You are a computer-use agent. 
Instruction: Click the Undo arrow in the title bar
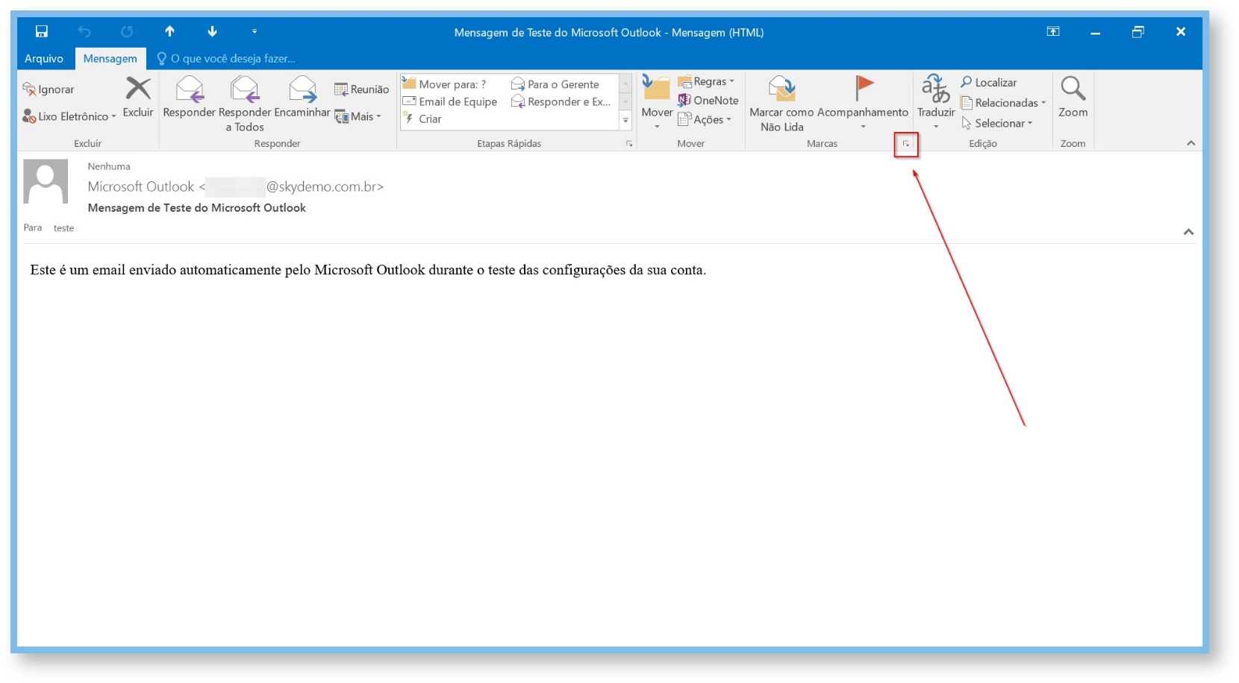point(84,31)
